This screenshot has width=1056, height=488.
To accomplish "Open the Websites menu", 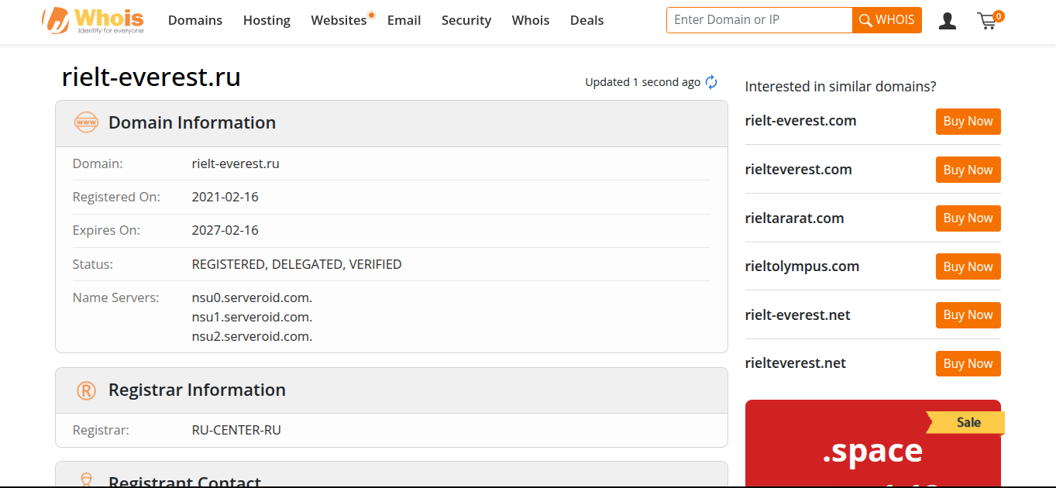I will (x=339, y=20).
